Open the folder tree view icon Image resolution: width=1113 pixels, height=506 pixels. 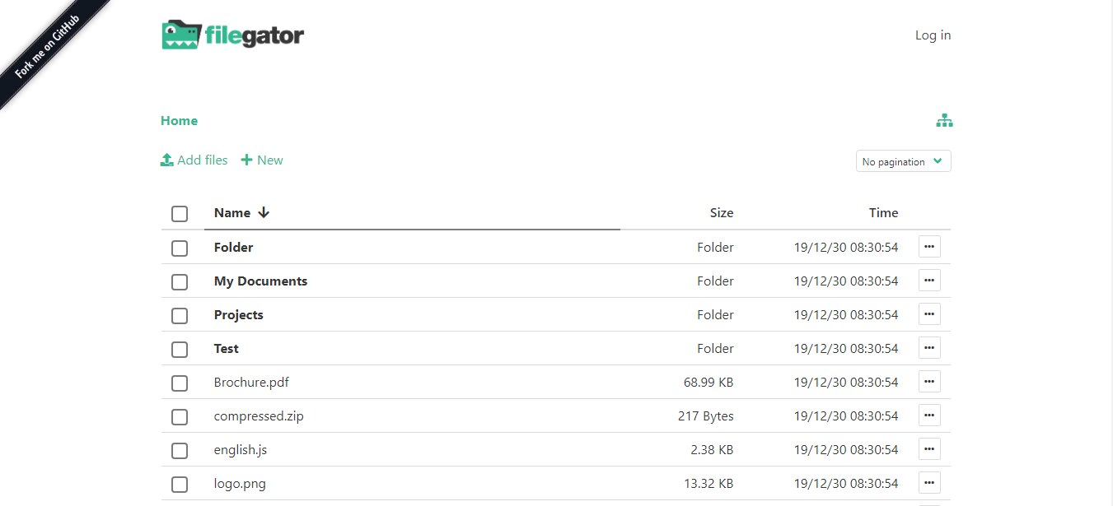coord(944,121)
